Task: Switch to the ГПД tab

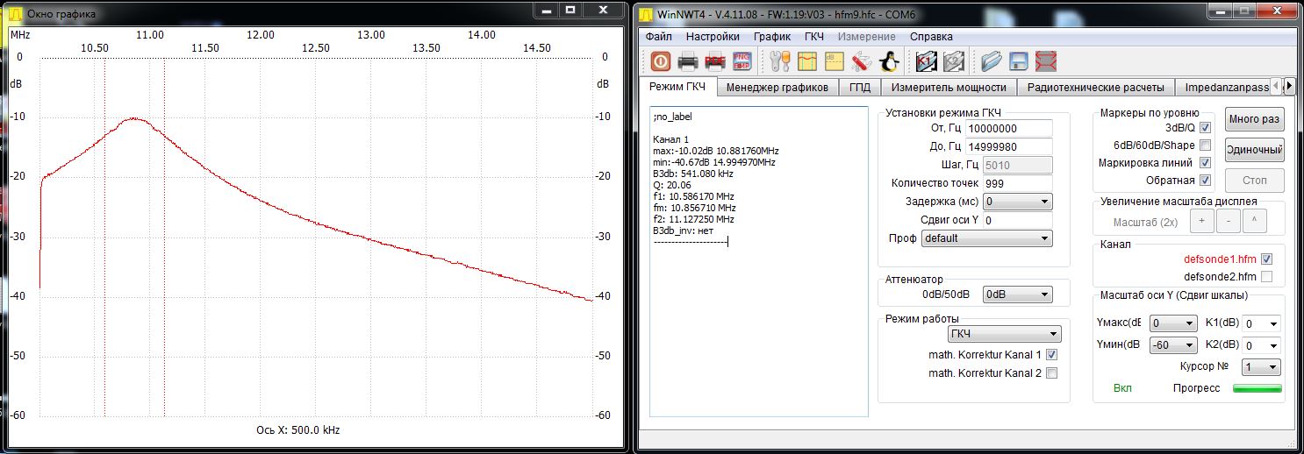Action: coord(859,88)
